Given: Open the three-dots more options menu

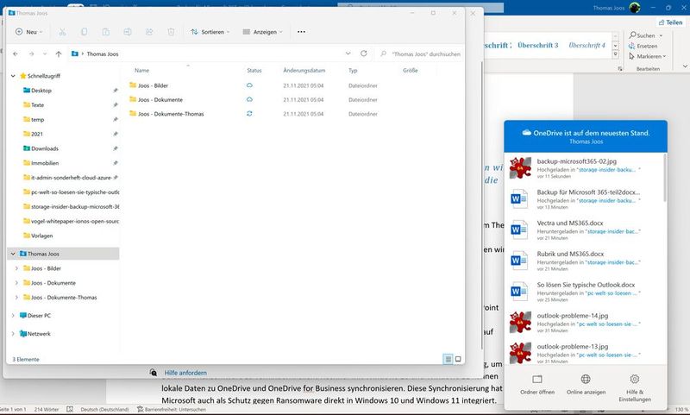Looking at the screenshot, I should [301, 32].
